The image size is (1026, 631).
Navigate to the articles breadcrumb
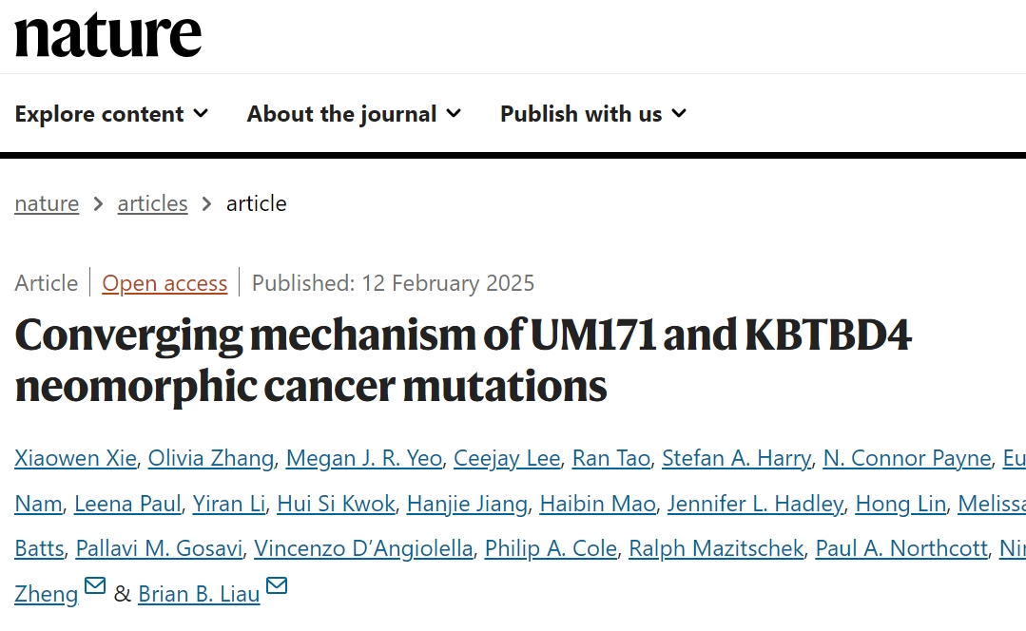152,203
